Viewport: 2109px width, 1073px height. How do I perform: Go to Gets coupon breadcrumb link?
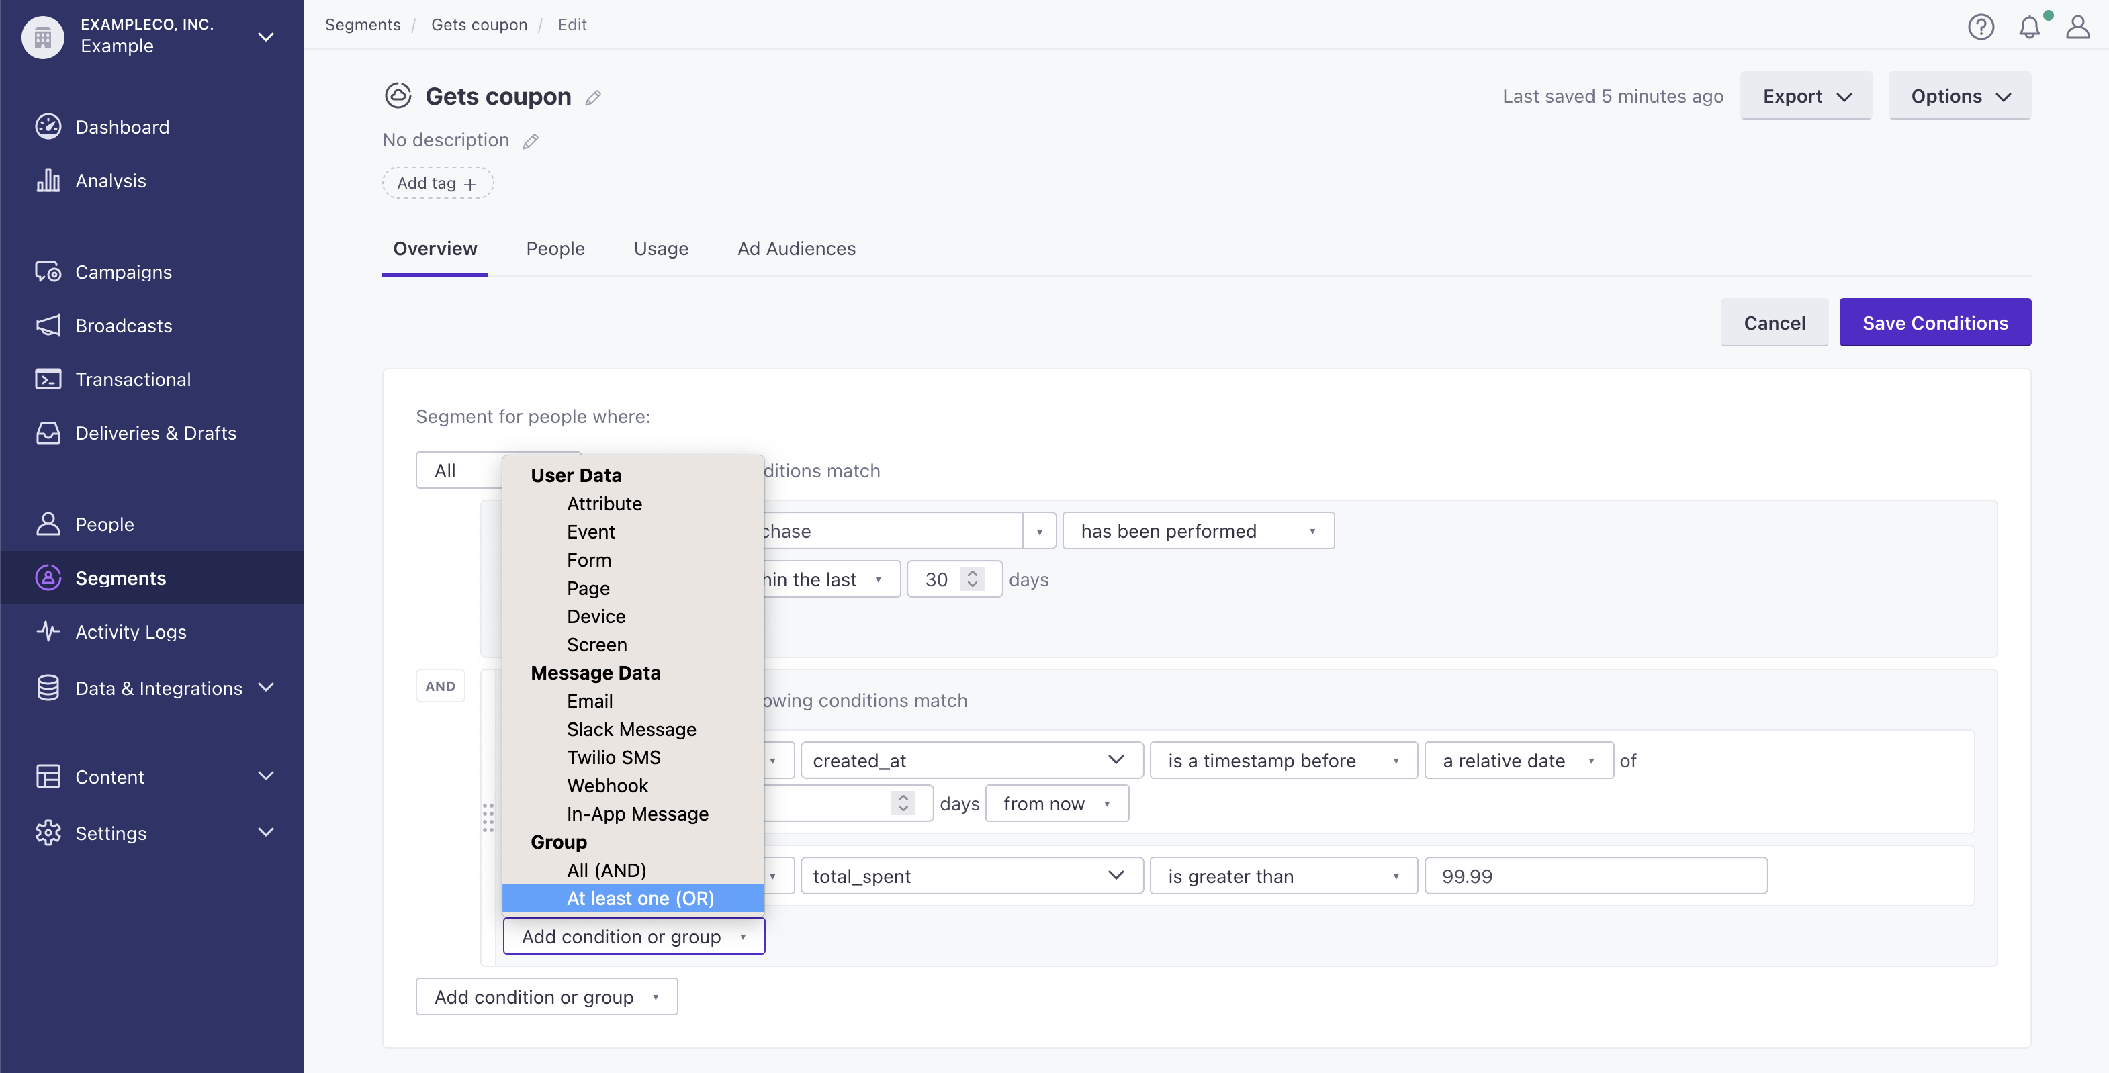479,25
